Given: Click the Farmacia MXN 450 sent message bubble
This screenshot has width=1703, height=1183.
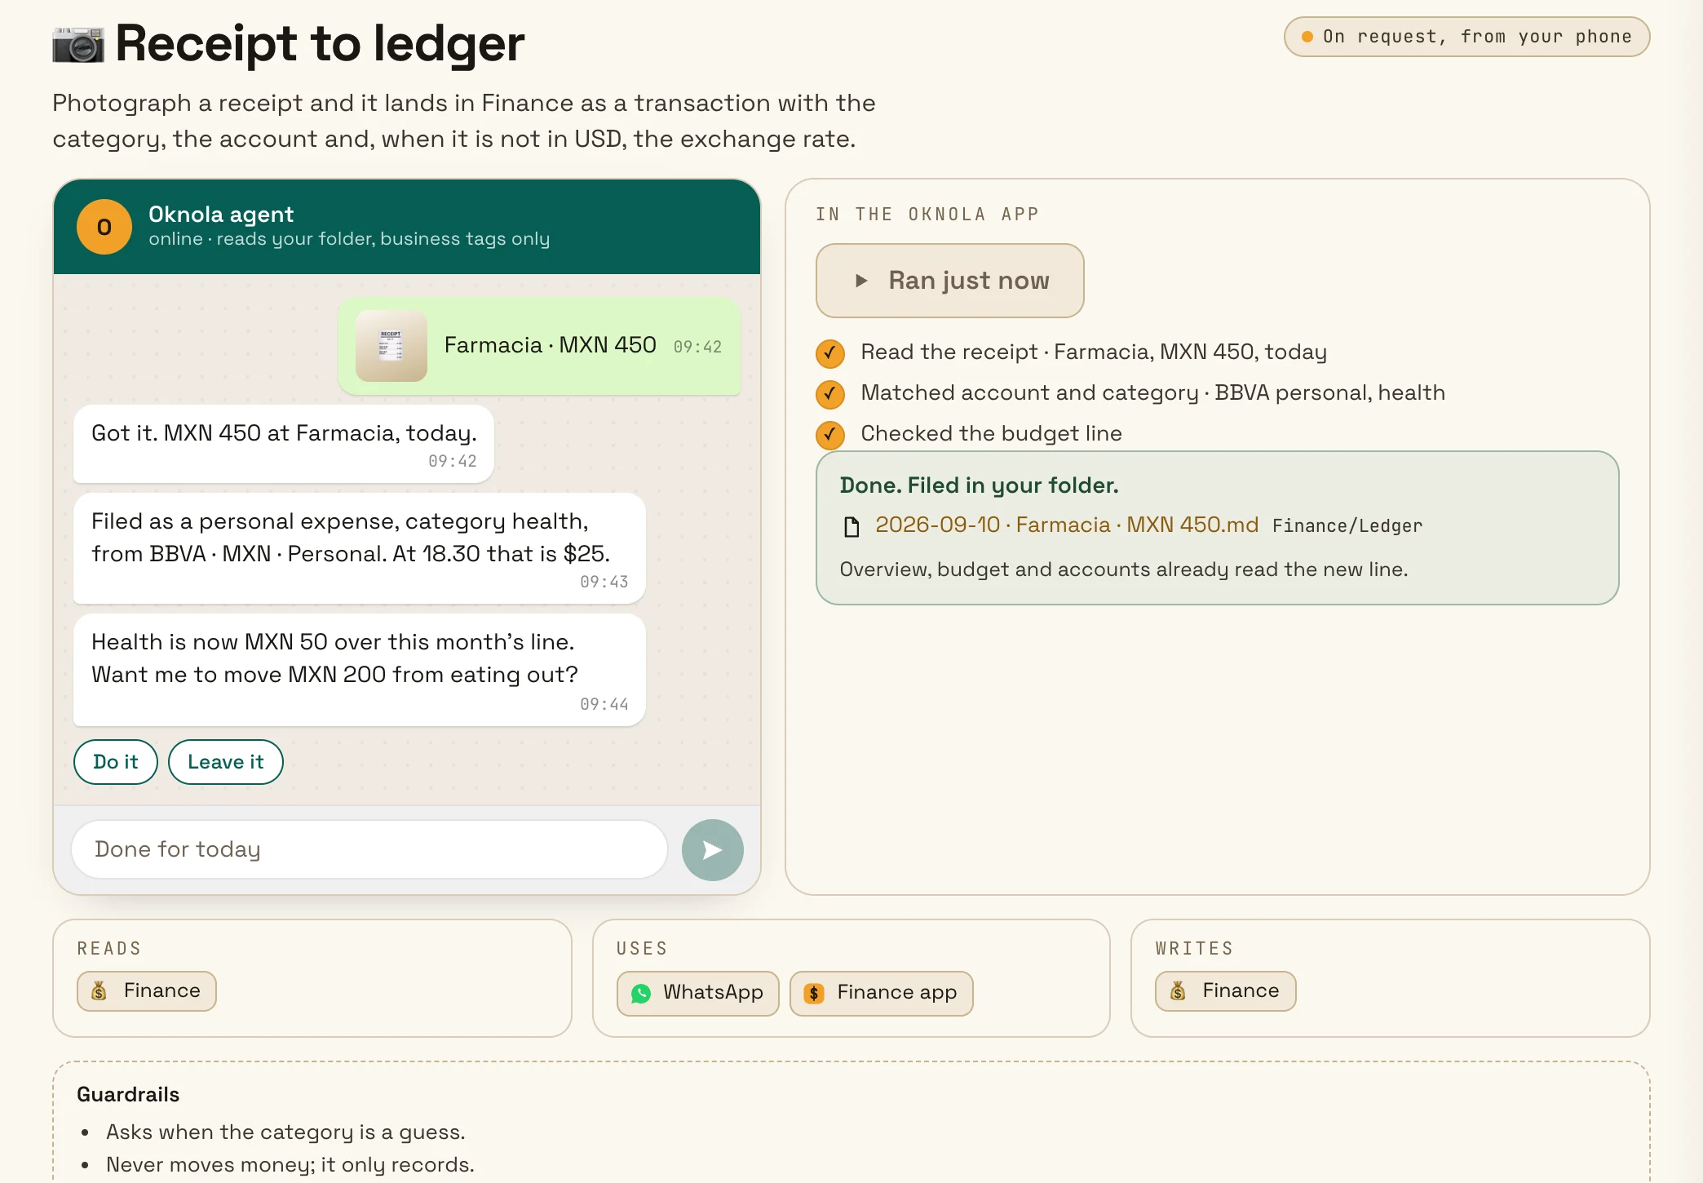Looking at the screenshot, I should pyautogui.click(x=539, y=346).
